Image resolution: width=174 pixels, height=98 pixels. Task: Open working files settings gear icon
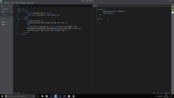[9, 6]
